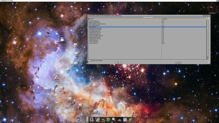
Task: Open the window-shaped icon in the dock
Action: pos(125,120)
